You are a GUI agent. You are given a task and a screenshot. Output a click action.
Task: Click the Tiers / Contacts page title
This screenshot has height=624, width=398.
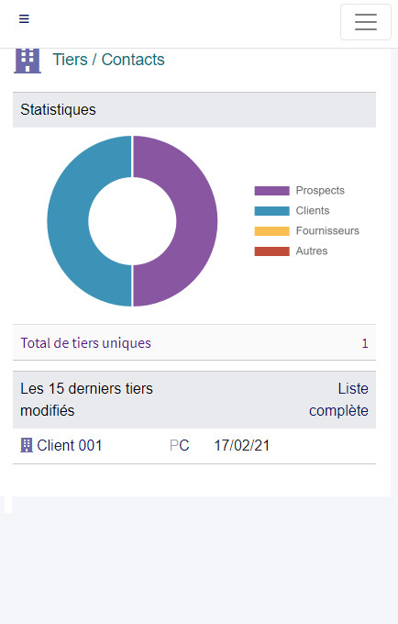point(108,60)
